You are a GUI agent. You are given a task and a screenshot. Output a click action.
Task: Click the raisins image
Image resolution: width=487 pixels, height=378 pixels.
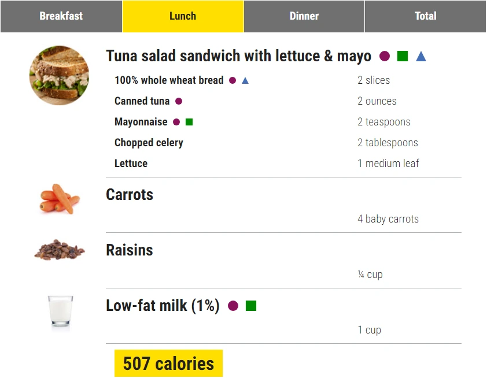pyautogui.click(x=60, y=250)
